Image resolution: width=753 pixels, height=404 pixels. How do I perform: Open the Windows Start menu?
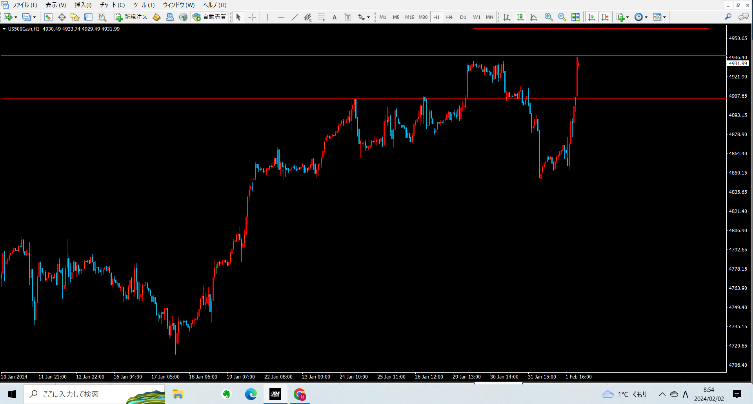point(12,394)
